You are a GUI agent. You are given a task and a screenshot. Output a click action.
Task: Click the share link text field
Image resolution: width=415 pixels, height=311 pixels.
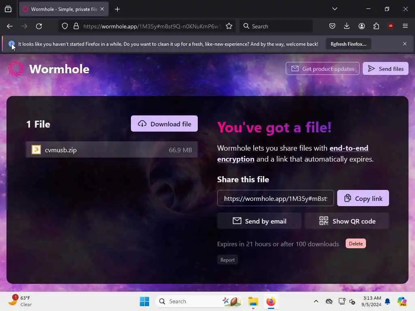pyautogui.click(x=275, y=198)
